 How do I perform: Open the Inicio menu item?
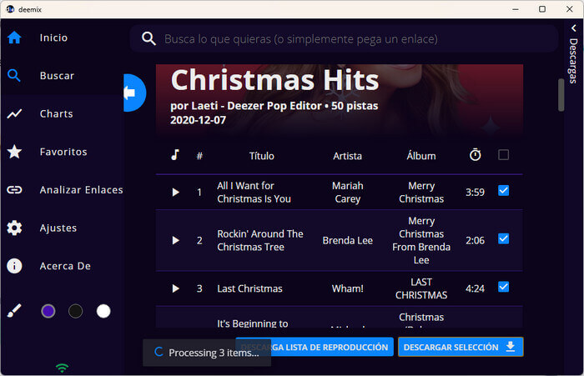63,38
